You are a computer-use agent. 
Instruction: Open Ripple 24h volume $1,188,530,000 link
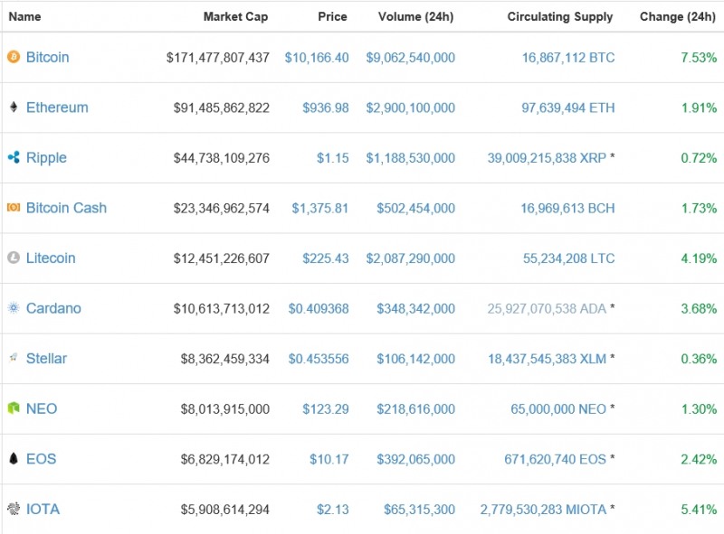pos(410,158)
